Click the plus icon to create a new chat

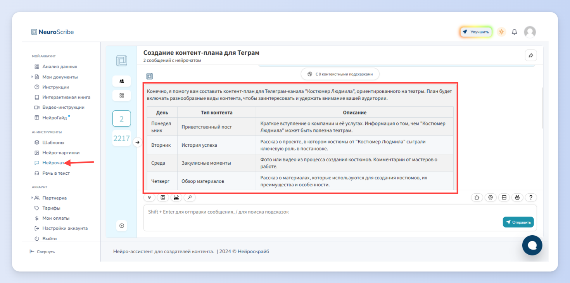(x=122, y=226)
